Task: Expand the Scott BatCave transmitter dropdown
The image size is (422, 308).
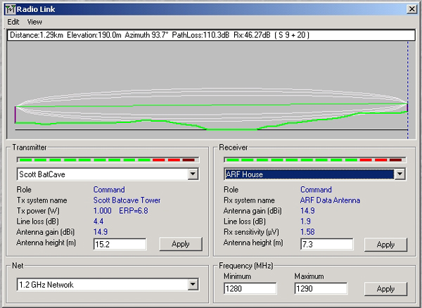Action: click(x=193, y=174)
